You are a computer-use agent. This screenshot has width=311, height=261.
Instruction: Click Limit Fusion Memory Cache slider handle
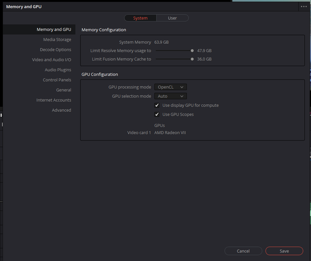tap(192, 59)
